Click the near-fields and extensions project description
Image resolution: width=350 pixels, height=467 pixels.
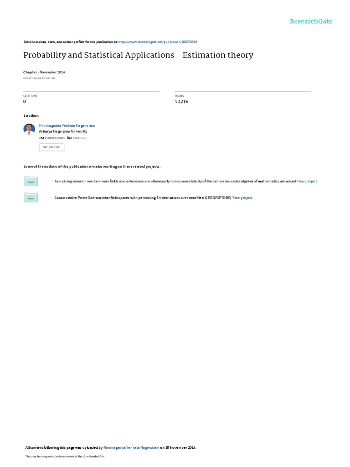click(175, 181)
